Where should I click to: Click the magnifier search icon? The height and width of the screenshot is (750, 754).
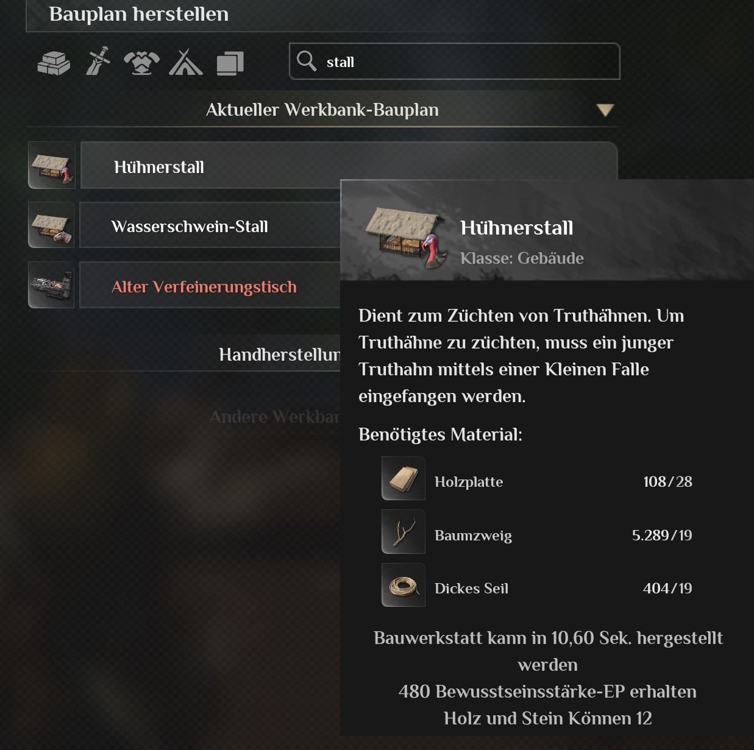[x=307, y=61]
